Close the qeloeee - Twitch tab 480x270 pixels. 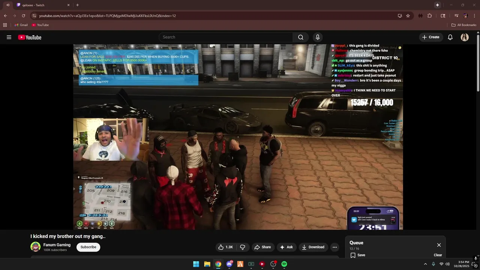pyautogui.click(x=68, y=5)
